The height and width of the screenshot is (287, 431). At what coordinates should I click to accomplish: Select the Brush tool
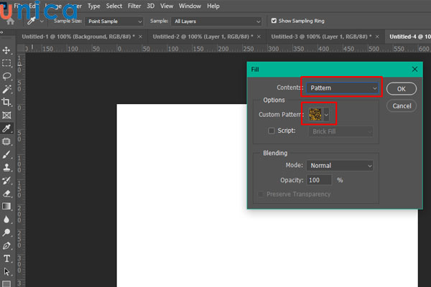point(7,154)
